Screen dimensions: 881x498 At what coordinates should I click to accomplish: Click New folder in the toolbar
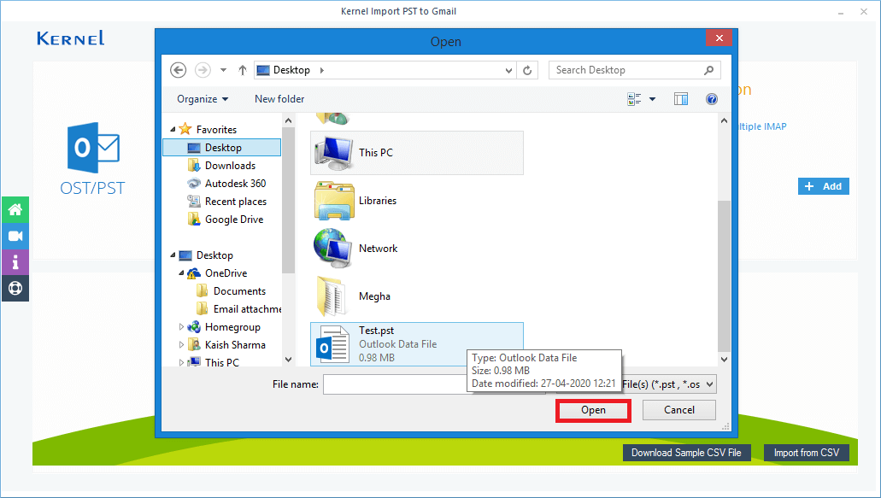point(279,99)
